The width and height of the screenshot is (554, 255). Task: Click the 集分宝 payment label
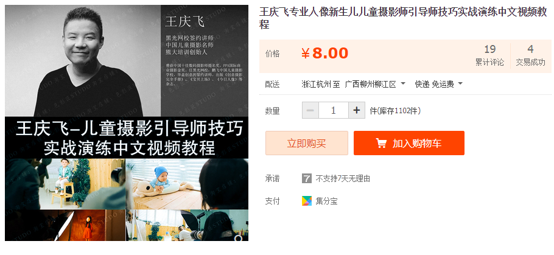pyautogui.click(x=326, y=201)
